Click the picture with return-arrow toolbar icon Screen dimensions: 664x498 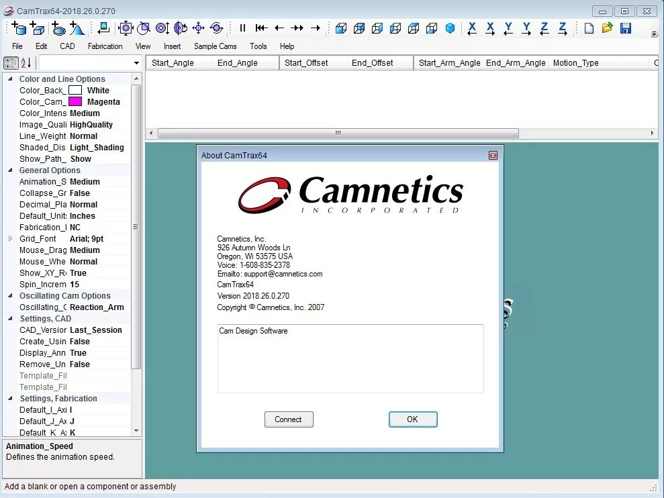(103, 28)
